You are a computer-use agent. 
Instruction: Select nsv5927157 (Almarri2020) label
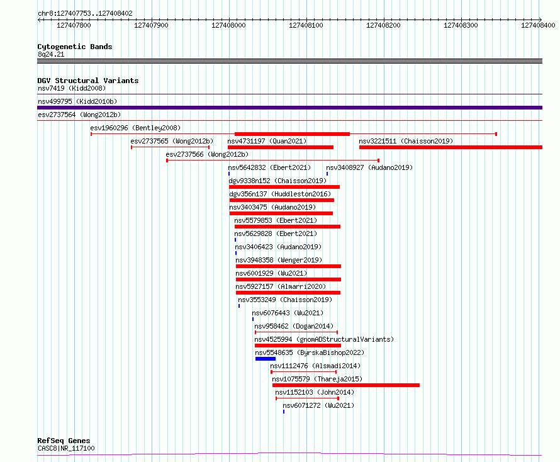click(x=281, y=286)
